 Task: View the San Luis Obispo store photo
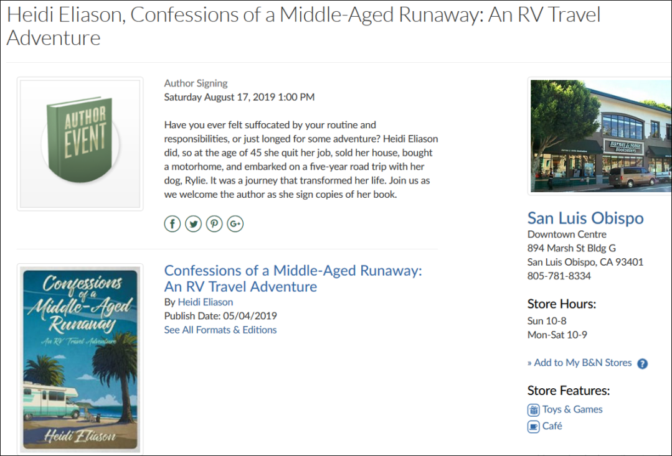click(600, 136)
